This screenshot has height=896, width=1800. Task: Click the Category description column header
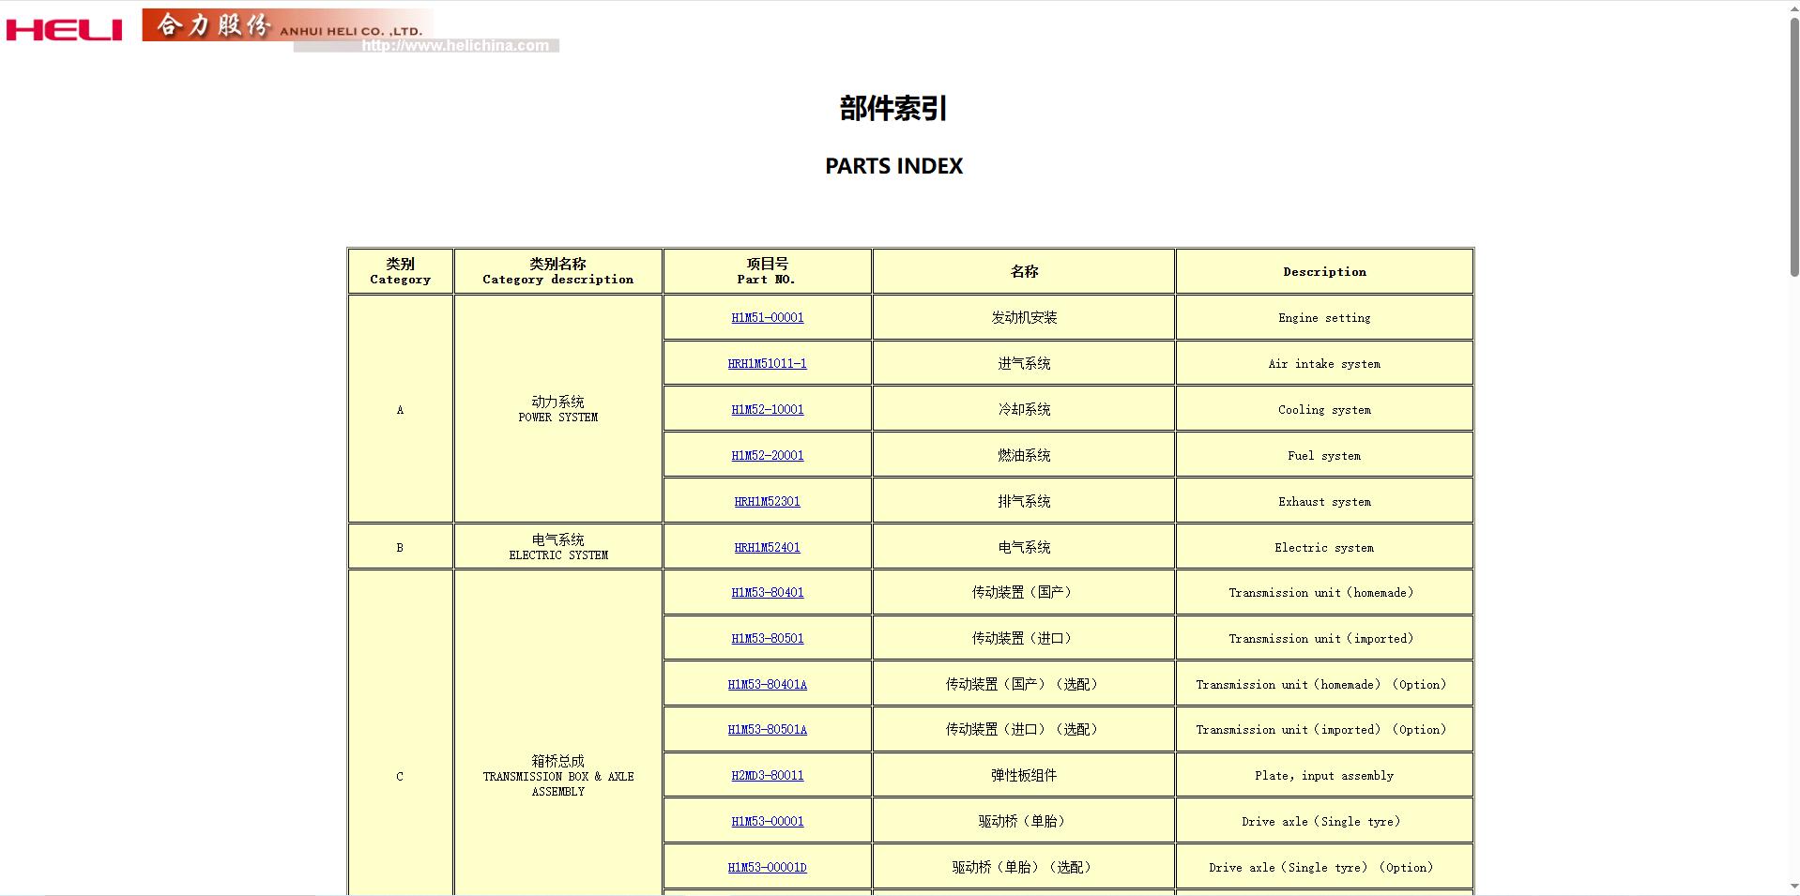[557, 271]
